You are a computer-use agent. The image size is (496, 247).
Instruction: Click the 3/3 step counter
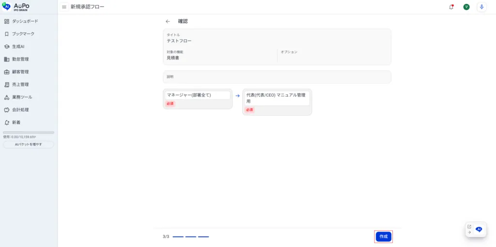(x=166, y=236)
